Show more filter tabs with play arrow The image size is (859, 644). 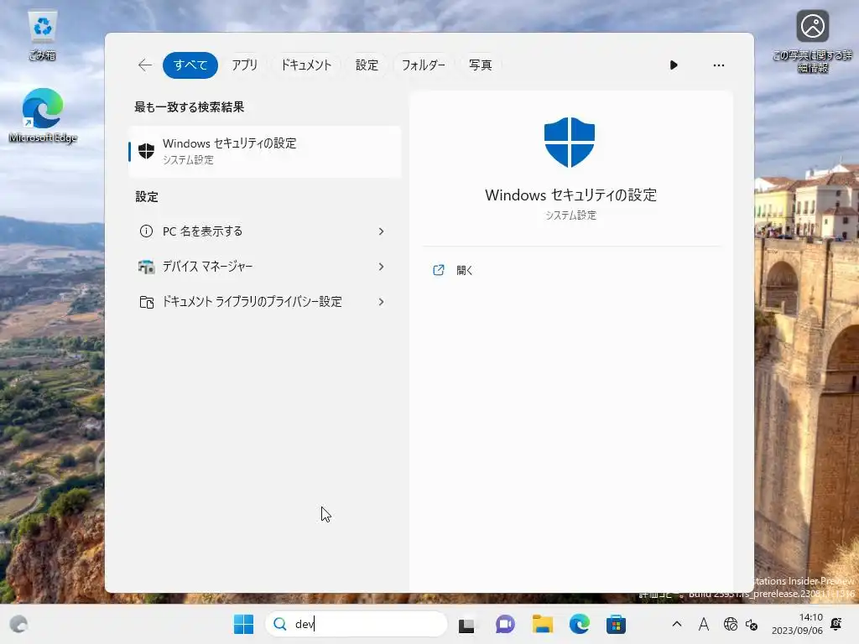pyautogui.click(x=674, y=65)
